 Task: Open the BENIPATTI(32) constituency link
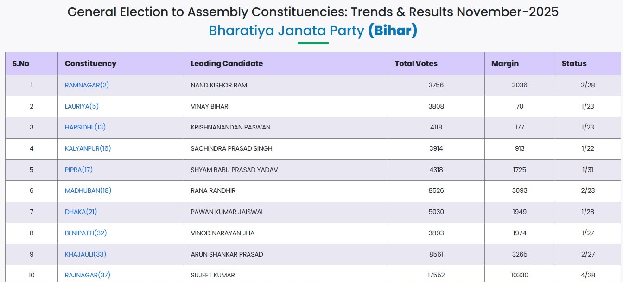[x=86, y=233]
